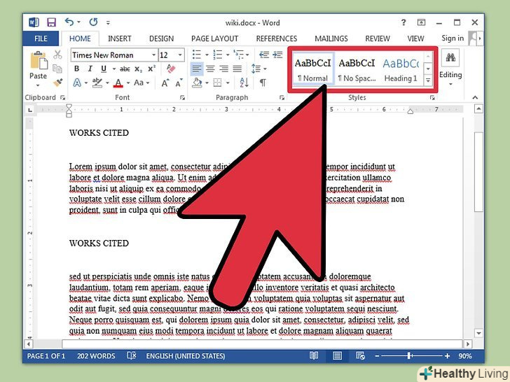
Task: Switch to the INSERT tab
Action: click(120, 38)
